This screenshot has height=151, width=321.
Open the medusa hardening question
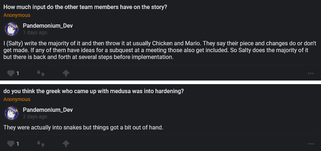tap(94, 91)
